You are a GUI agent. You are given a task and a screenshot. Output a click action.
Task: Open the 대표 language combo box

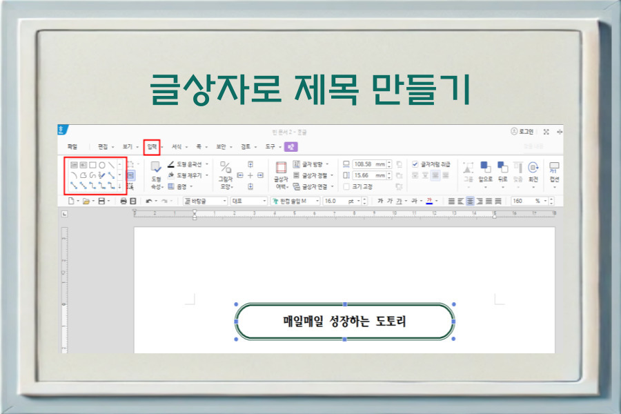(x=248, y=201)
